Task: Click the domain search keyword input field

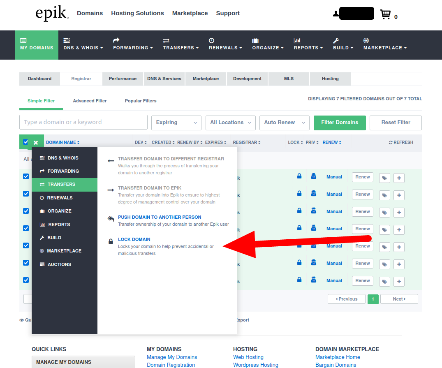Action: tap(83, 122)
